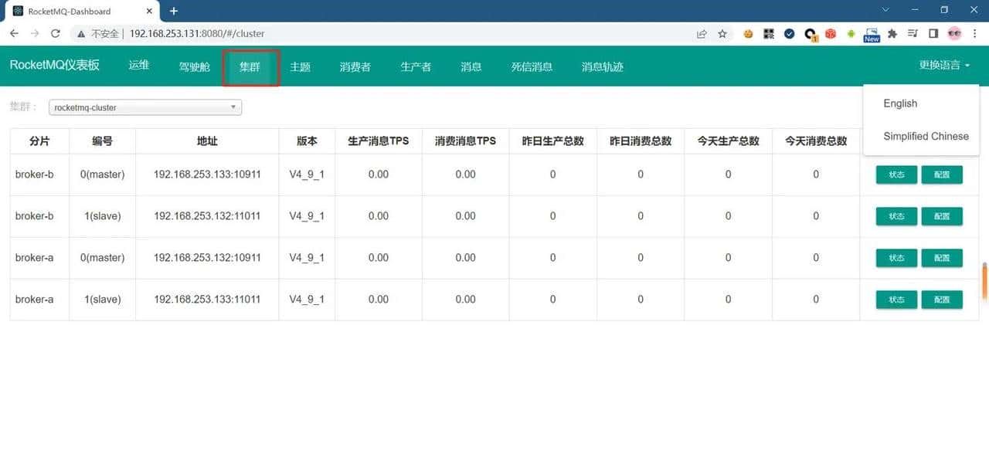
Task: Bookmark the page using the star icon
Action: pyautogui.click(x=722, y=34)
